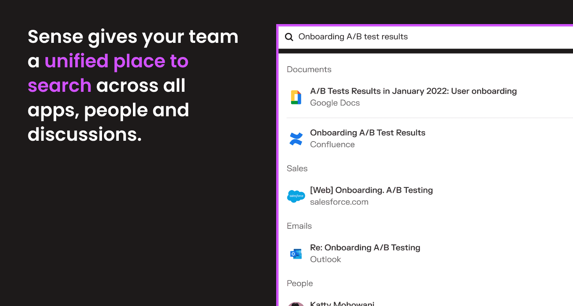
Task: Click the Emails section heading
Action: click(299, 226)
